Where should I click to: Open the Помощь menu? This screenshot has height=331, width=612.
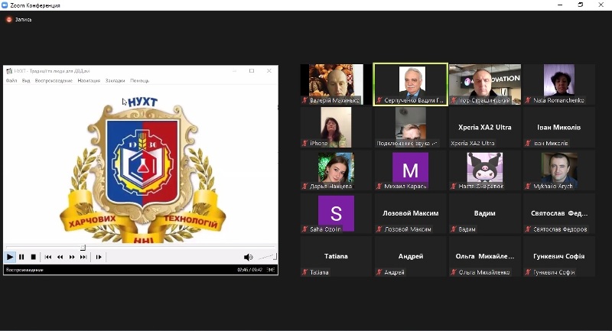point(139,81)
